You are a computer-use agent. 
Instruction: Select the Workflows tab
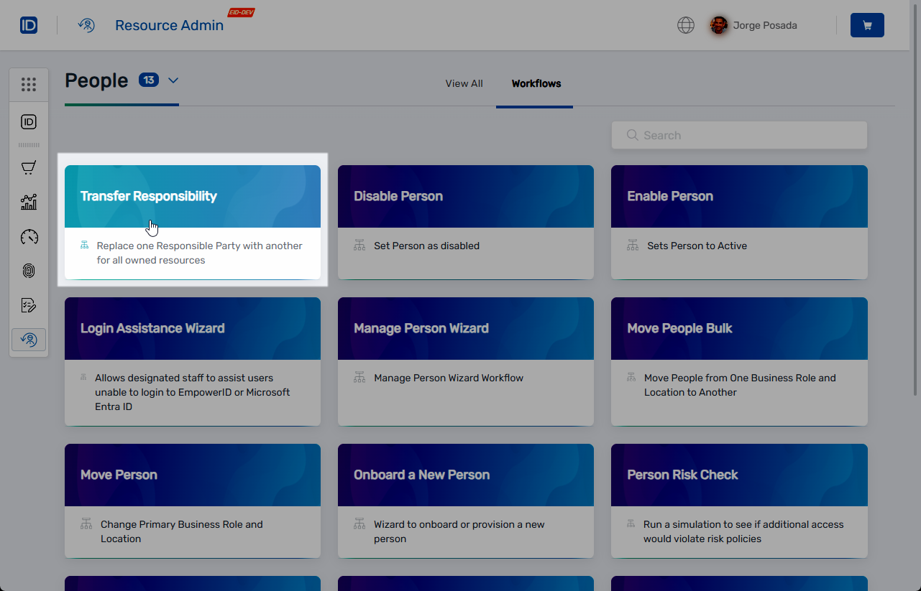point(536,83)
